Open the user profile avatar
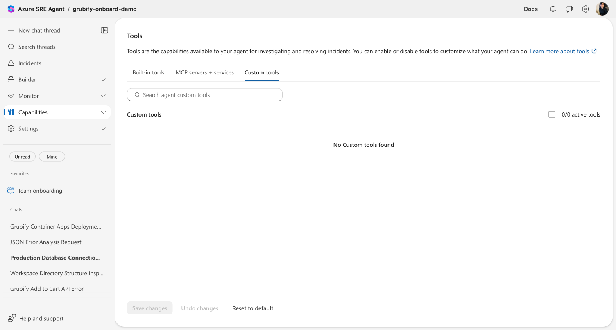The height and width of the screenshot is (330, 616). (x=602, y=9)
